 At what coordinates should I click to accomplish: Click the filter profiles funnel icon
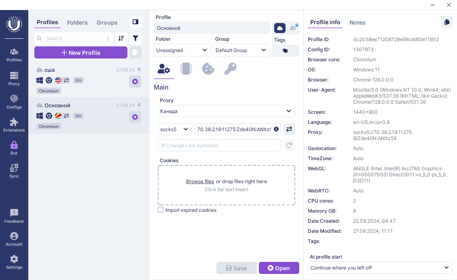pos(135,38)
